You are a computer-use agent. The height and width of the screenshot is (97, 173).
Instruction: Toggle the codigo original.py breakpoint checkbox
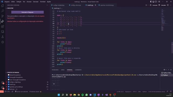tap(8, 82)
